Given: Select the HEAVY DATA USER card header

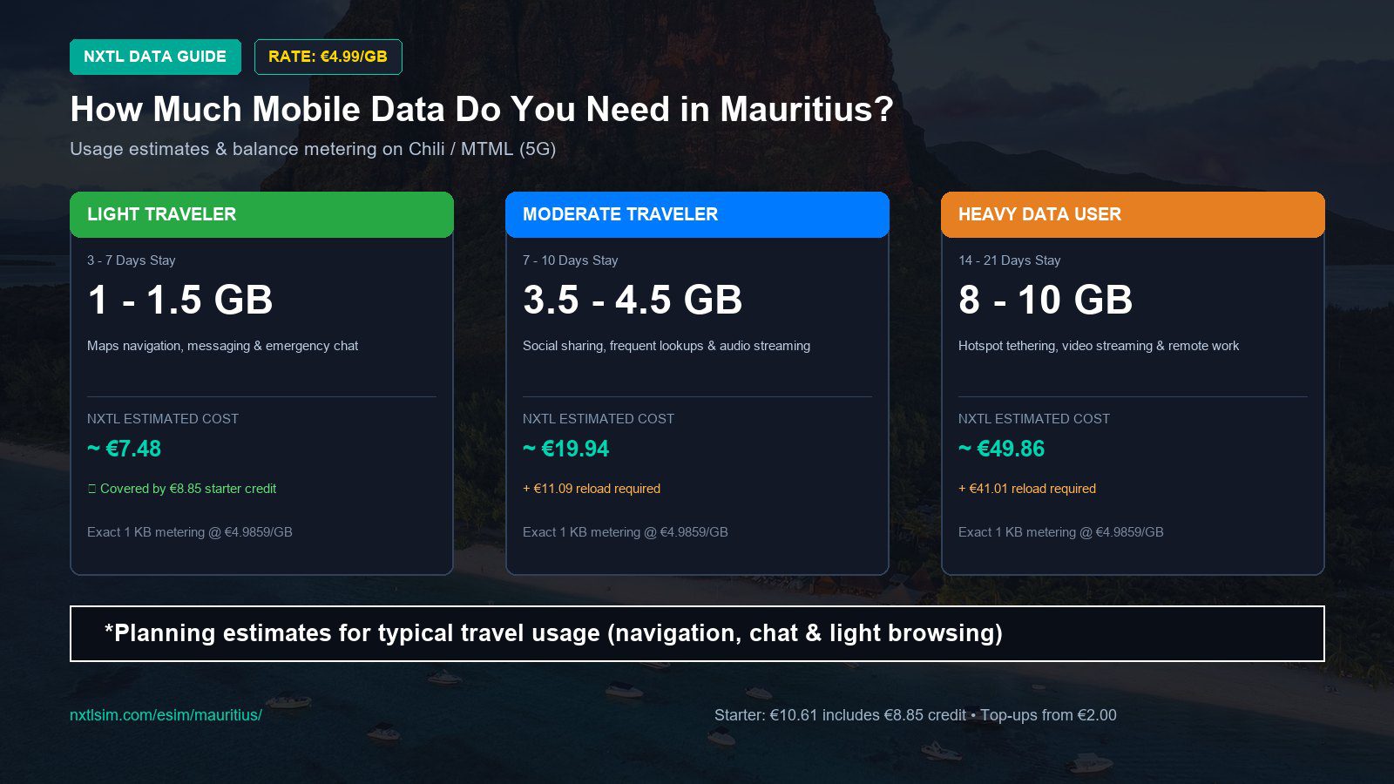Looking at the screenshot, I should (x=1133, y=214).
